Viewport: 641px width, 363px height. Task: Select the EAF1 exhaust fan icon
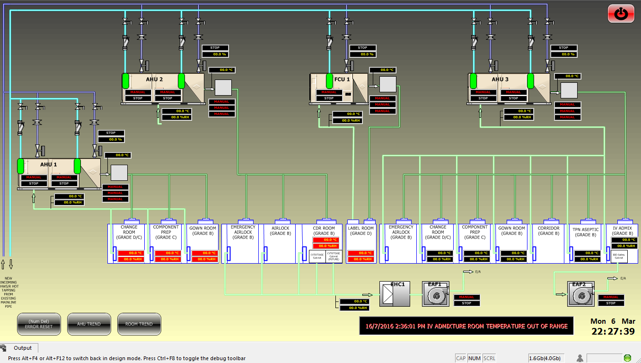pos(435,294)
